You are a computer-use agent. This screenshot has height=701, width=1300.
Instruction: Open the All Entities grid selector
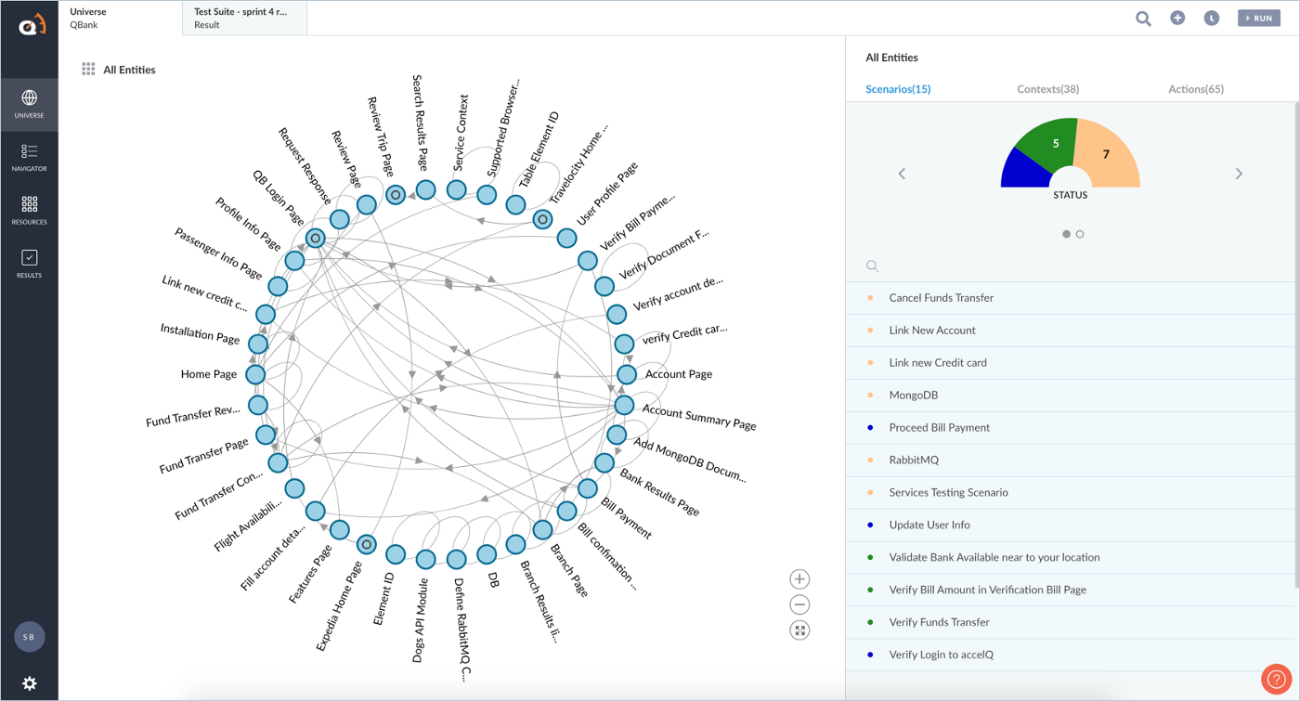pyautogui.click(x=88, y=70)
